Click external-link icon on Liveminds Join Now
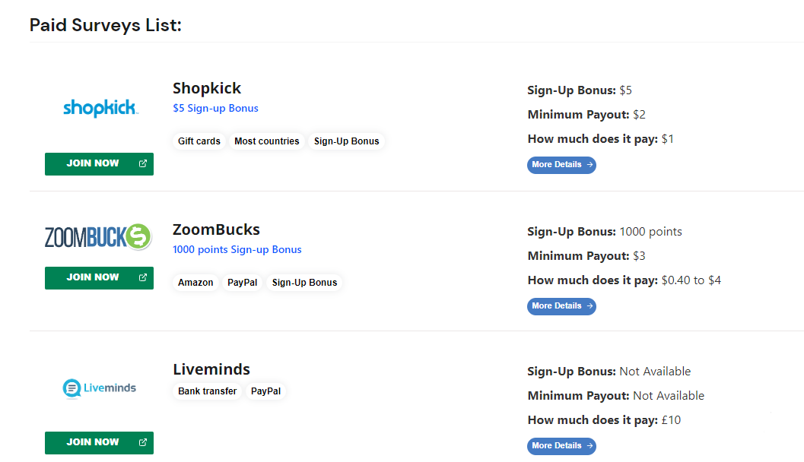The image size is (804, 462). pyautogui.click(x=143, y=442)
